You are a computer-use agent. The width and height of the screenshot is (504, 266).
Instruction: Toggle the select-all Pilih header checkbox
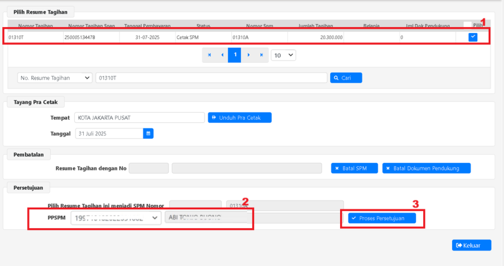pyautogui.click(x=467, y=25)
